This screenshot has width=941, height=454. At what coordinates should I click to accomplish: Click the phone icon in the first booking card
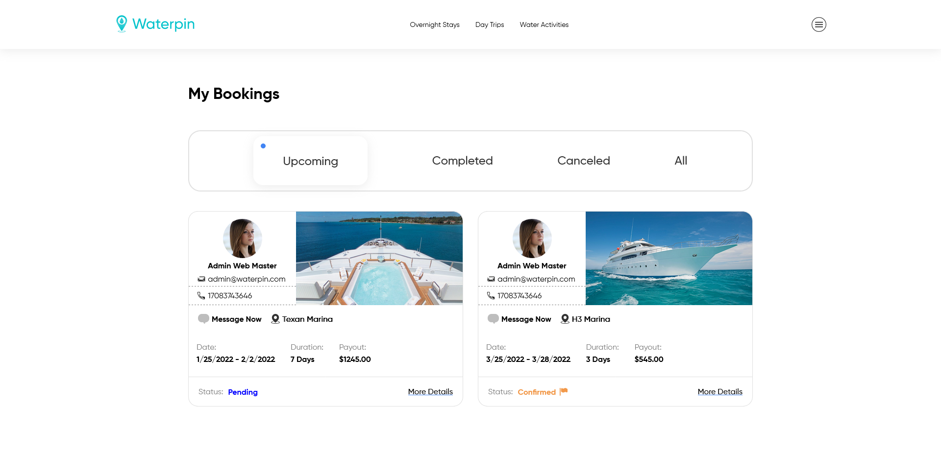[x=201, y=295]
